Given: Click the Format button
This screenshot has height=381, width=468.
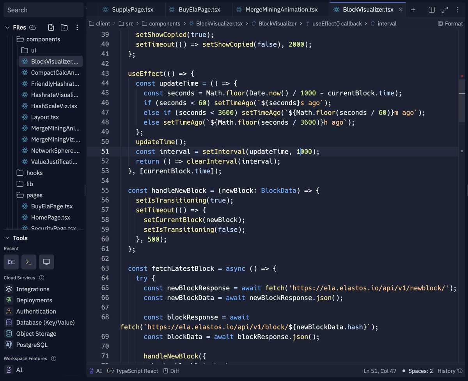Looking at the screenshot, I should click(450, 23).
